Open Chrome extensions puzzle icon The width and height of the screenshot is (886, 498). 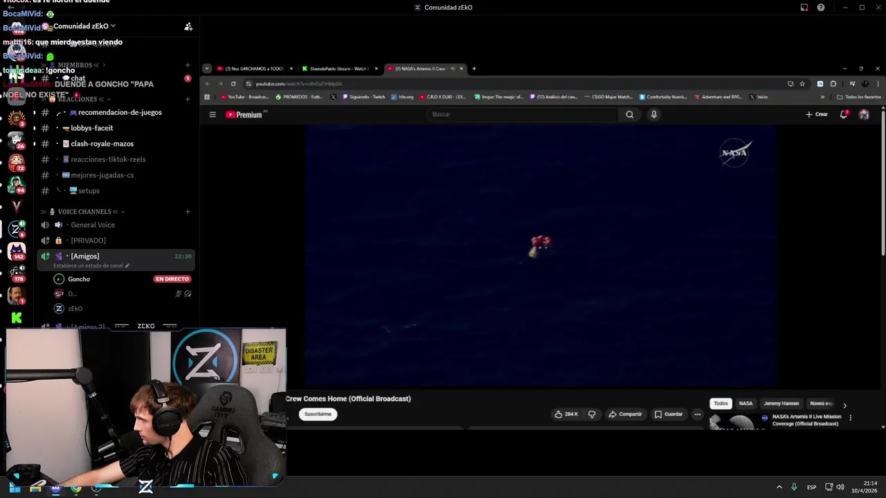coord(833,84)
